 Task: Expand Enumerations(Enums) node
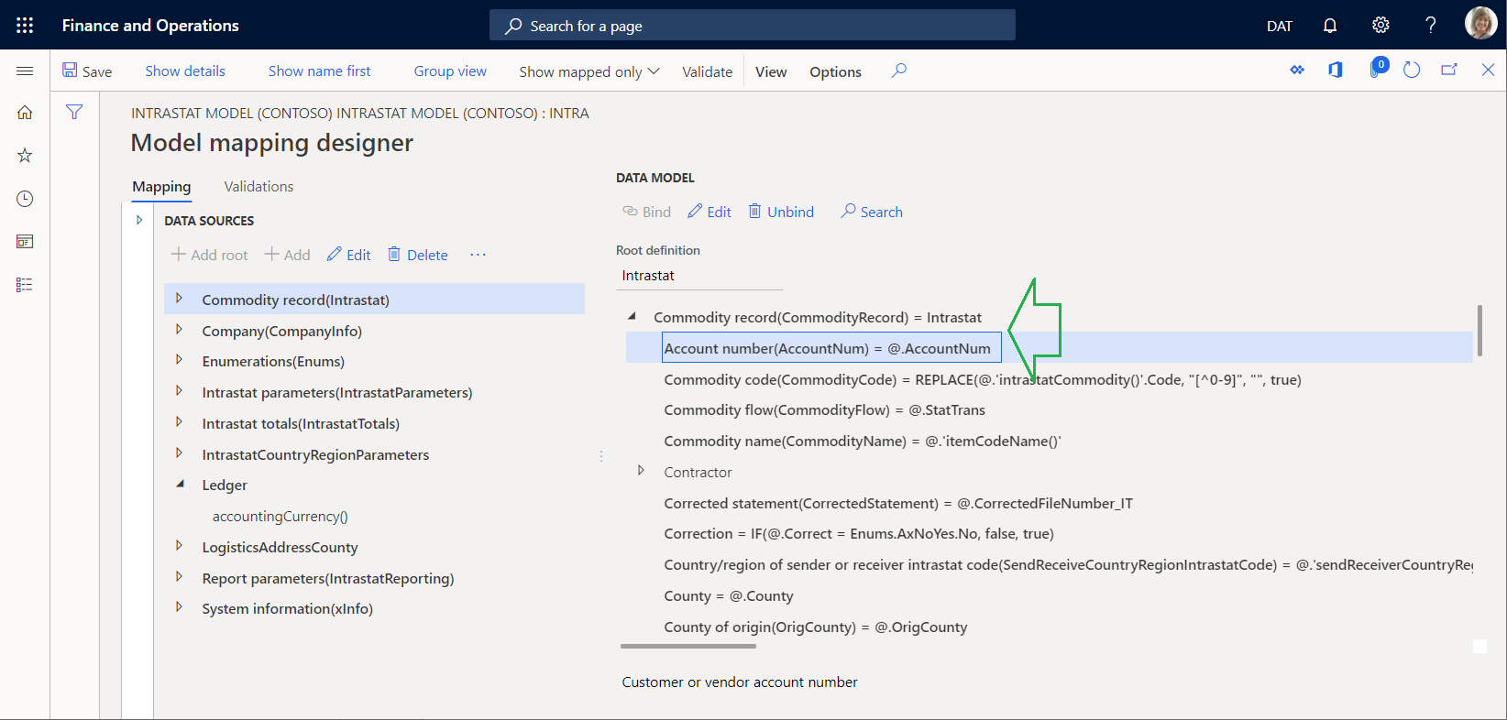[x=179, y=360]
